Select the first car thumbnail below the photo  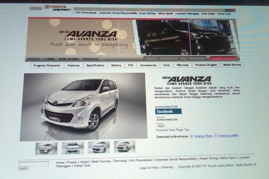point(46,148)
